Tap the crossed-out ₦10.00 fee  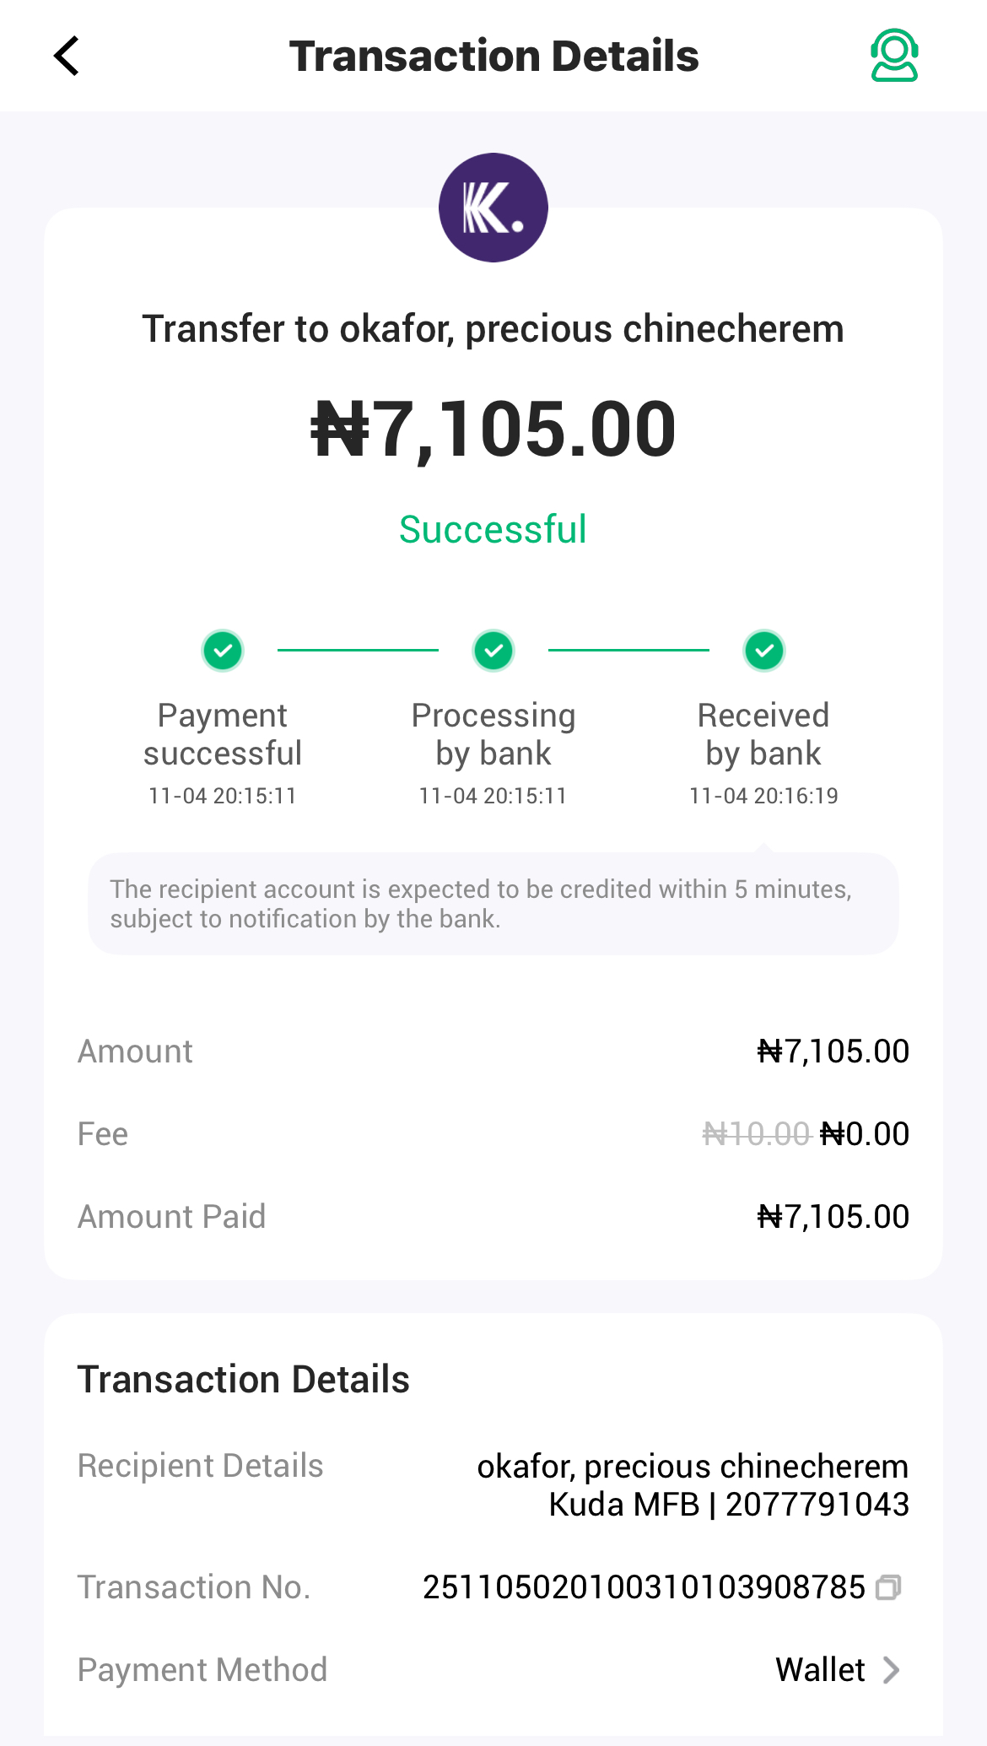coord(756,1134)
